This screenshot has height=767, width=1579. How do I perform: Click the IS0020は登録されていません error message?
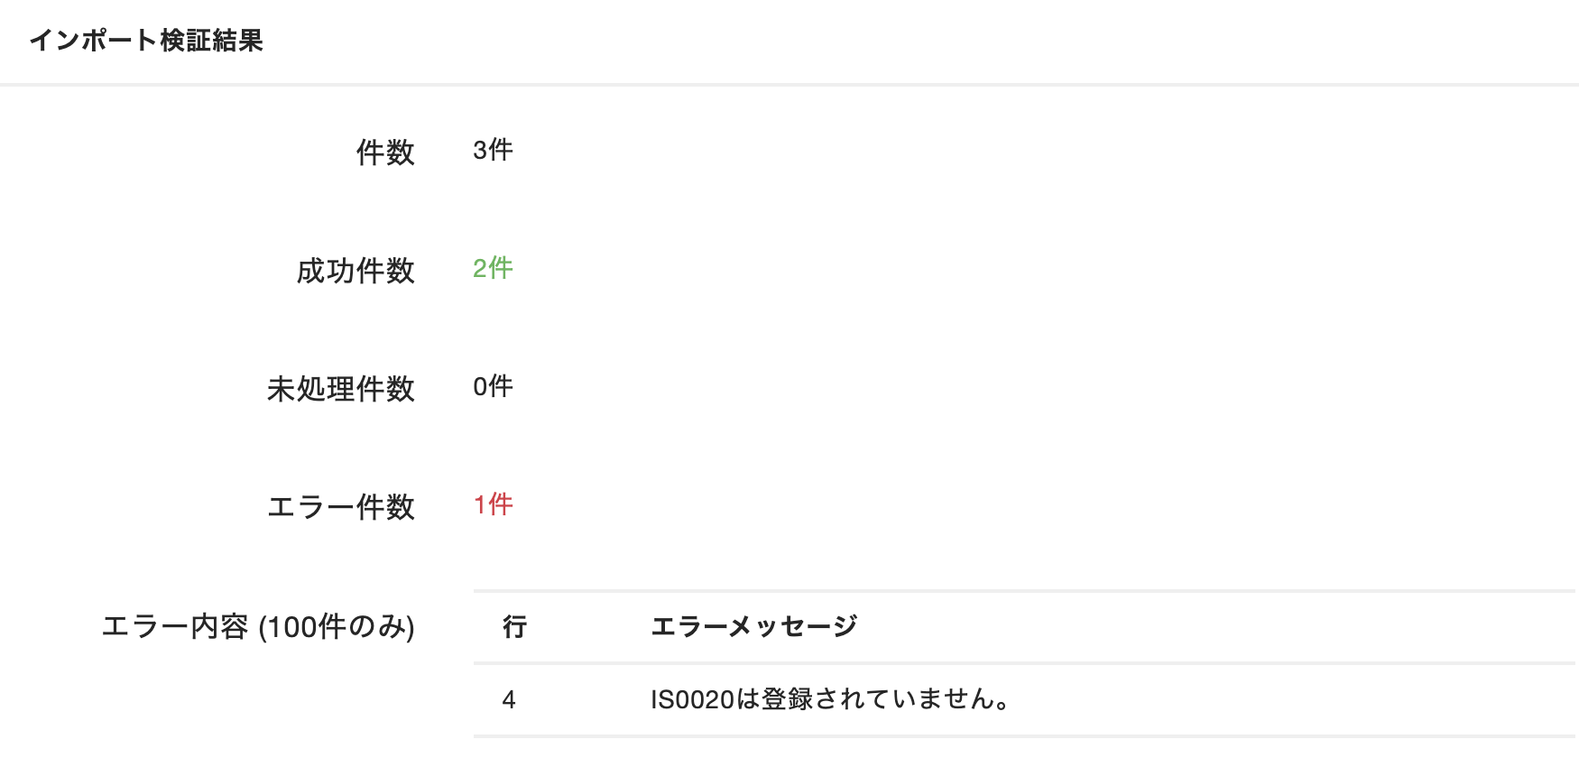(x=830, y=699)
